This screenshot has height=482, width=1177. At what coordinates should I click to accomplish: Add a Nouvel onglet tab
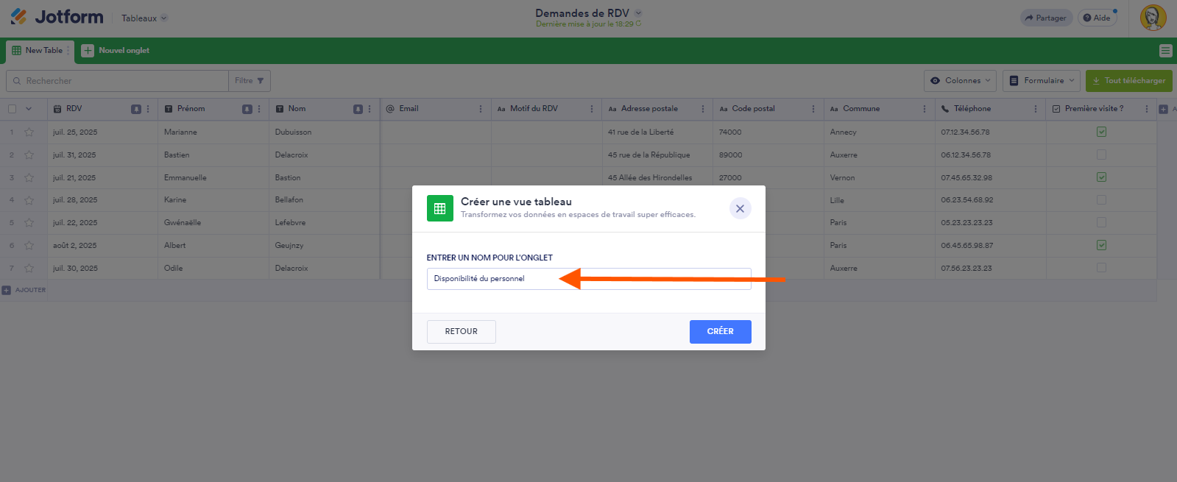(116, 51)
